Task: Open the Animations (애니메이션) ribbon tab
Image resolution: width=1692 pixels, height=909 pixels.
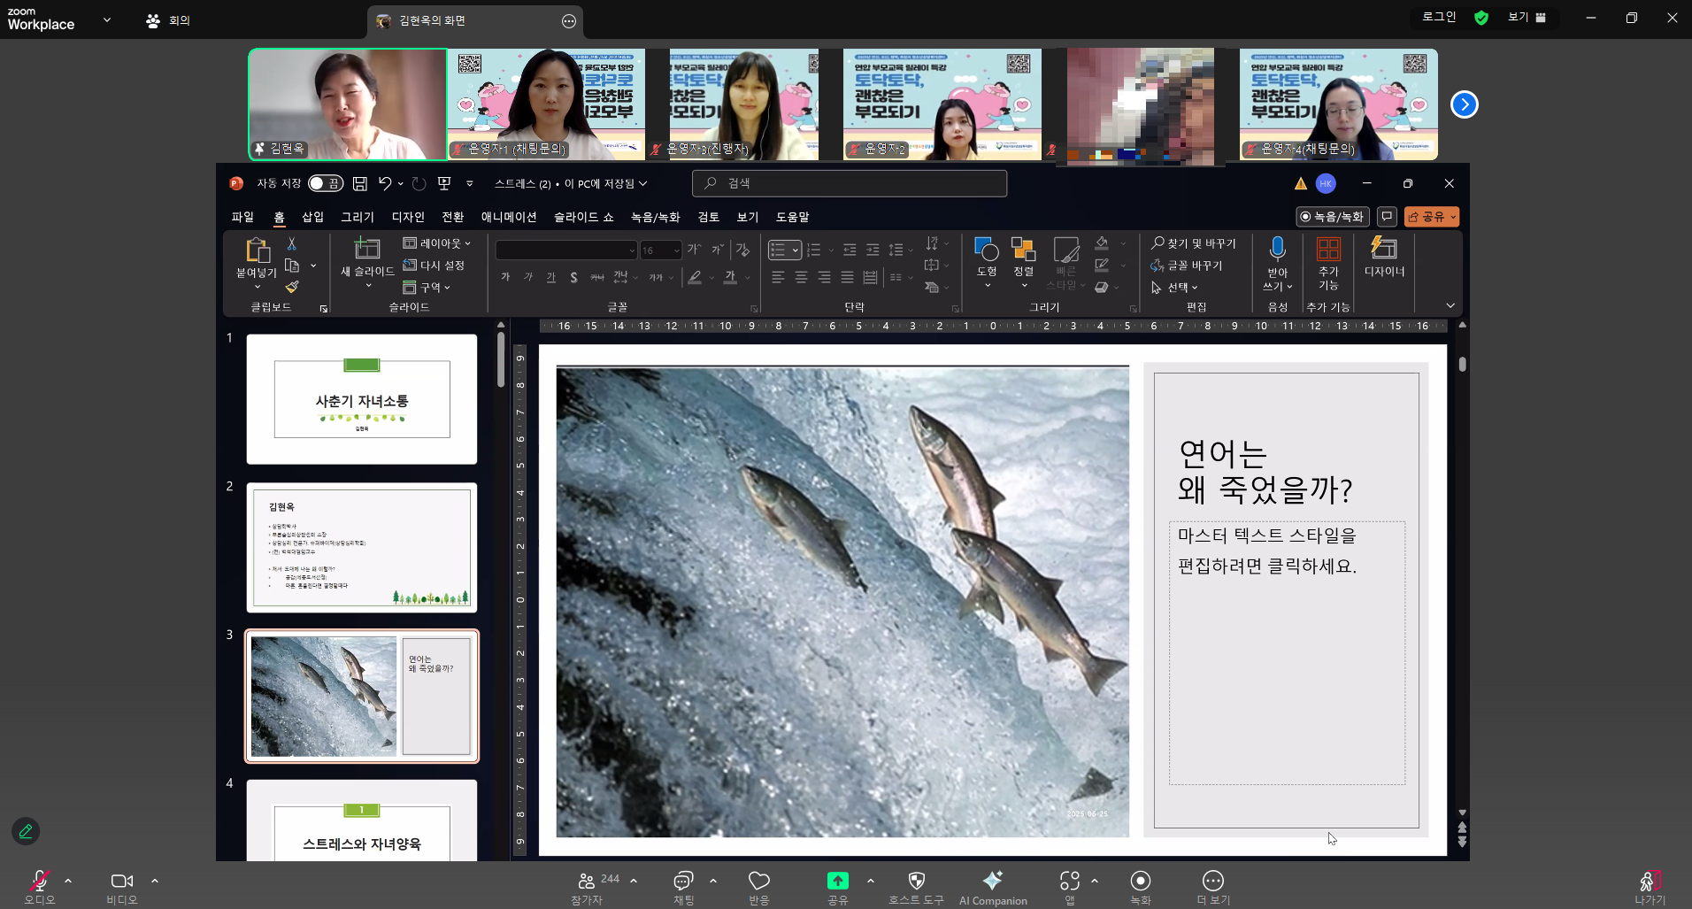Action: point(508,217)
